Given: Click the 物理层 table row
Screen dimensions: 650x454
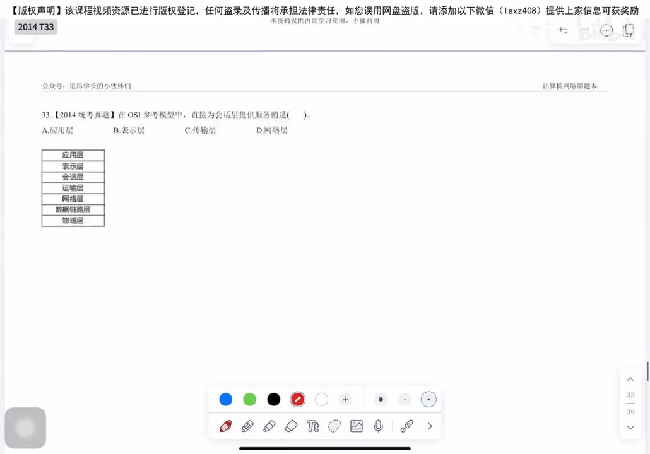Looking at the screenshot, I should (x=73, y=220).
